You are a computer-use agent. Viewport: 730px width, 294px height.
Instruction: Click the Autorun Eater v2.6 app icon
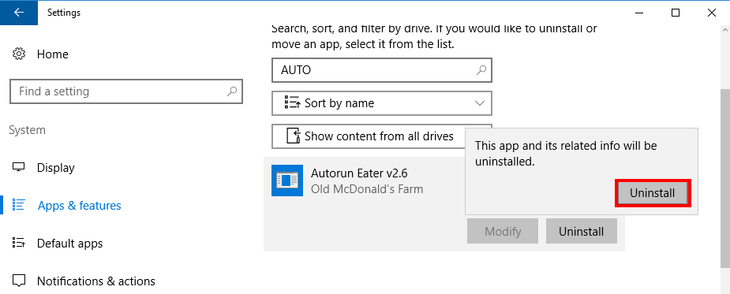pyautogui.click(x=287, y=180)
